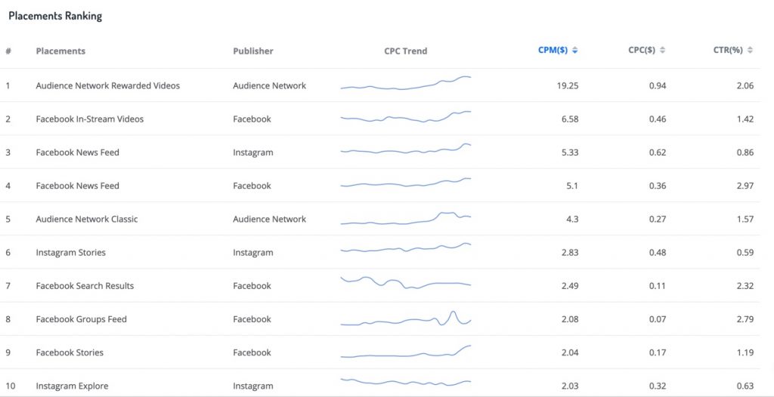This screenshot has height=397, width=774.
Task: Open the Audience Network Rewarded Videos placement
Action: click(107, 85)
